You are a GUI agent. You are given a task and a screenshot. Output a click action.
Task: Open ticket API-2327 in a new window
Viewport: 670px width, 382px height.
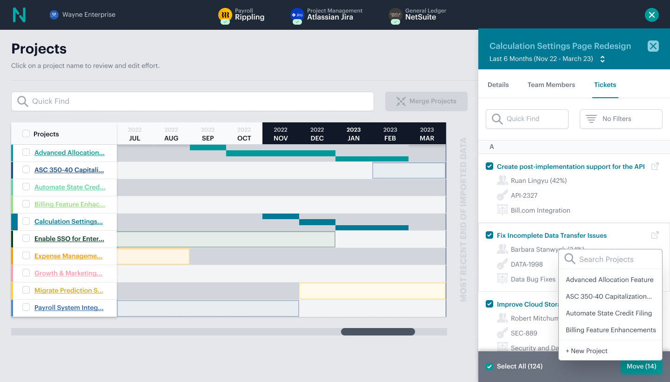655,166
